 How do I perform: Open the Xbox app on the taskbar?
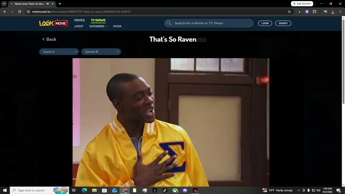pyautogui.click(x=175, y=190)
